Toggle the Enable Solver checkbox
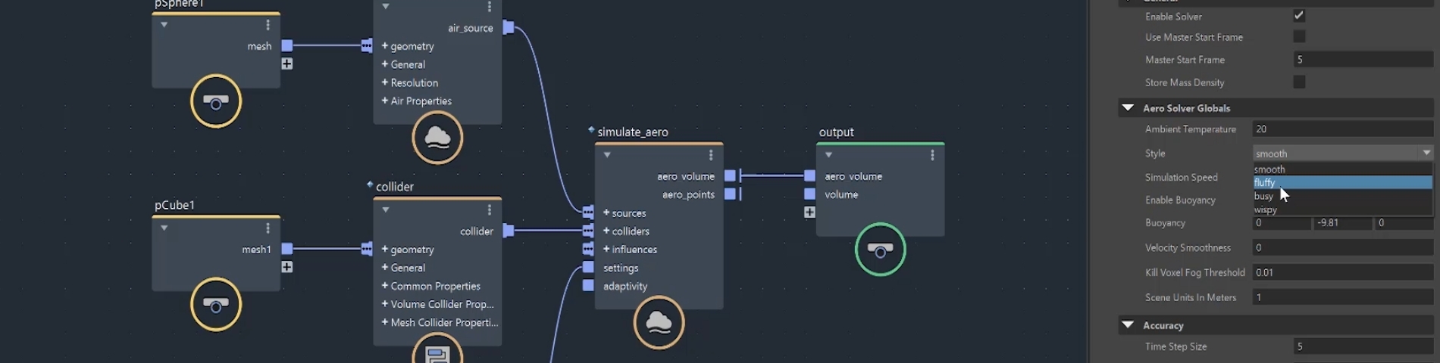The height and width of the screenshot is (363, 1440). click(x=1299, y=16)
